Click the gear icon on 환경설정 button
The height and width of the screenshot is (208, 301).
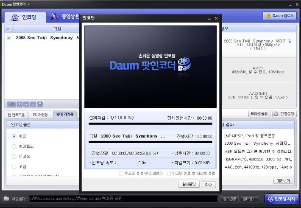coord(276,114)
